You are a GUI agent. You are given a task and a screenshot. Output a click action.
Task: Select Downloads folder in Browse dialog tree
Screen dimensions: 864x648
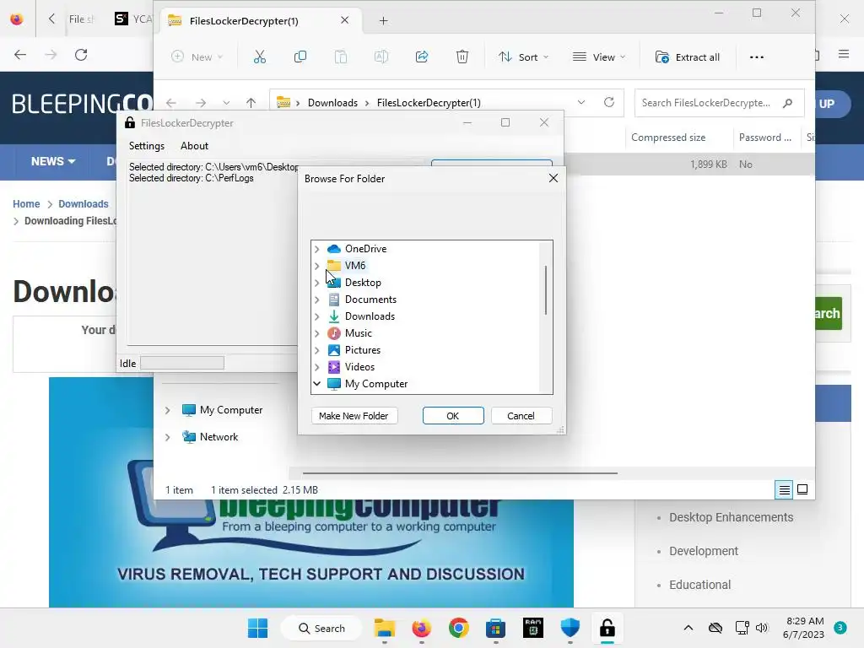(x=370, y=316)
